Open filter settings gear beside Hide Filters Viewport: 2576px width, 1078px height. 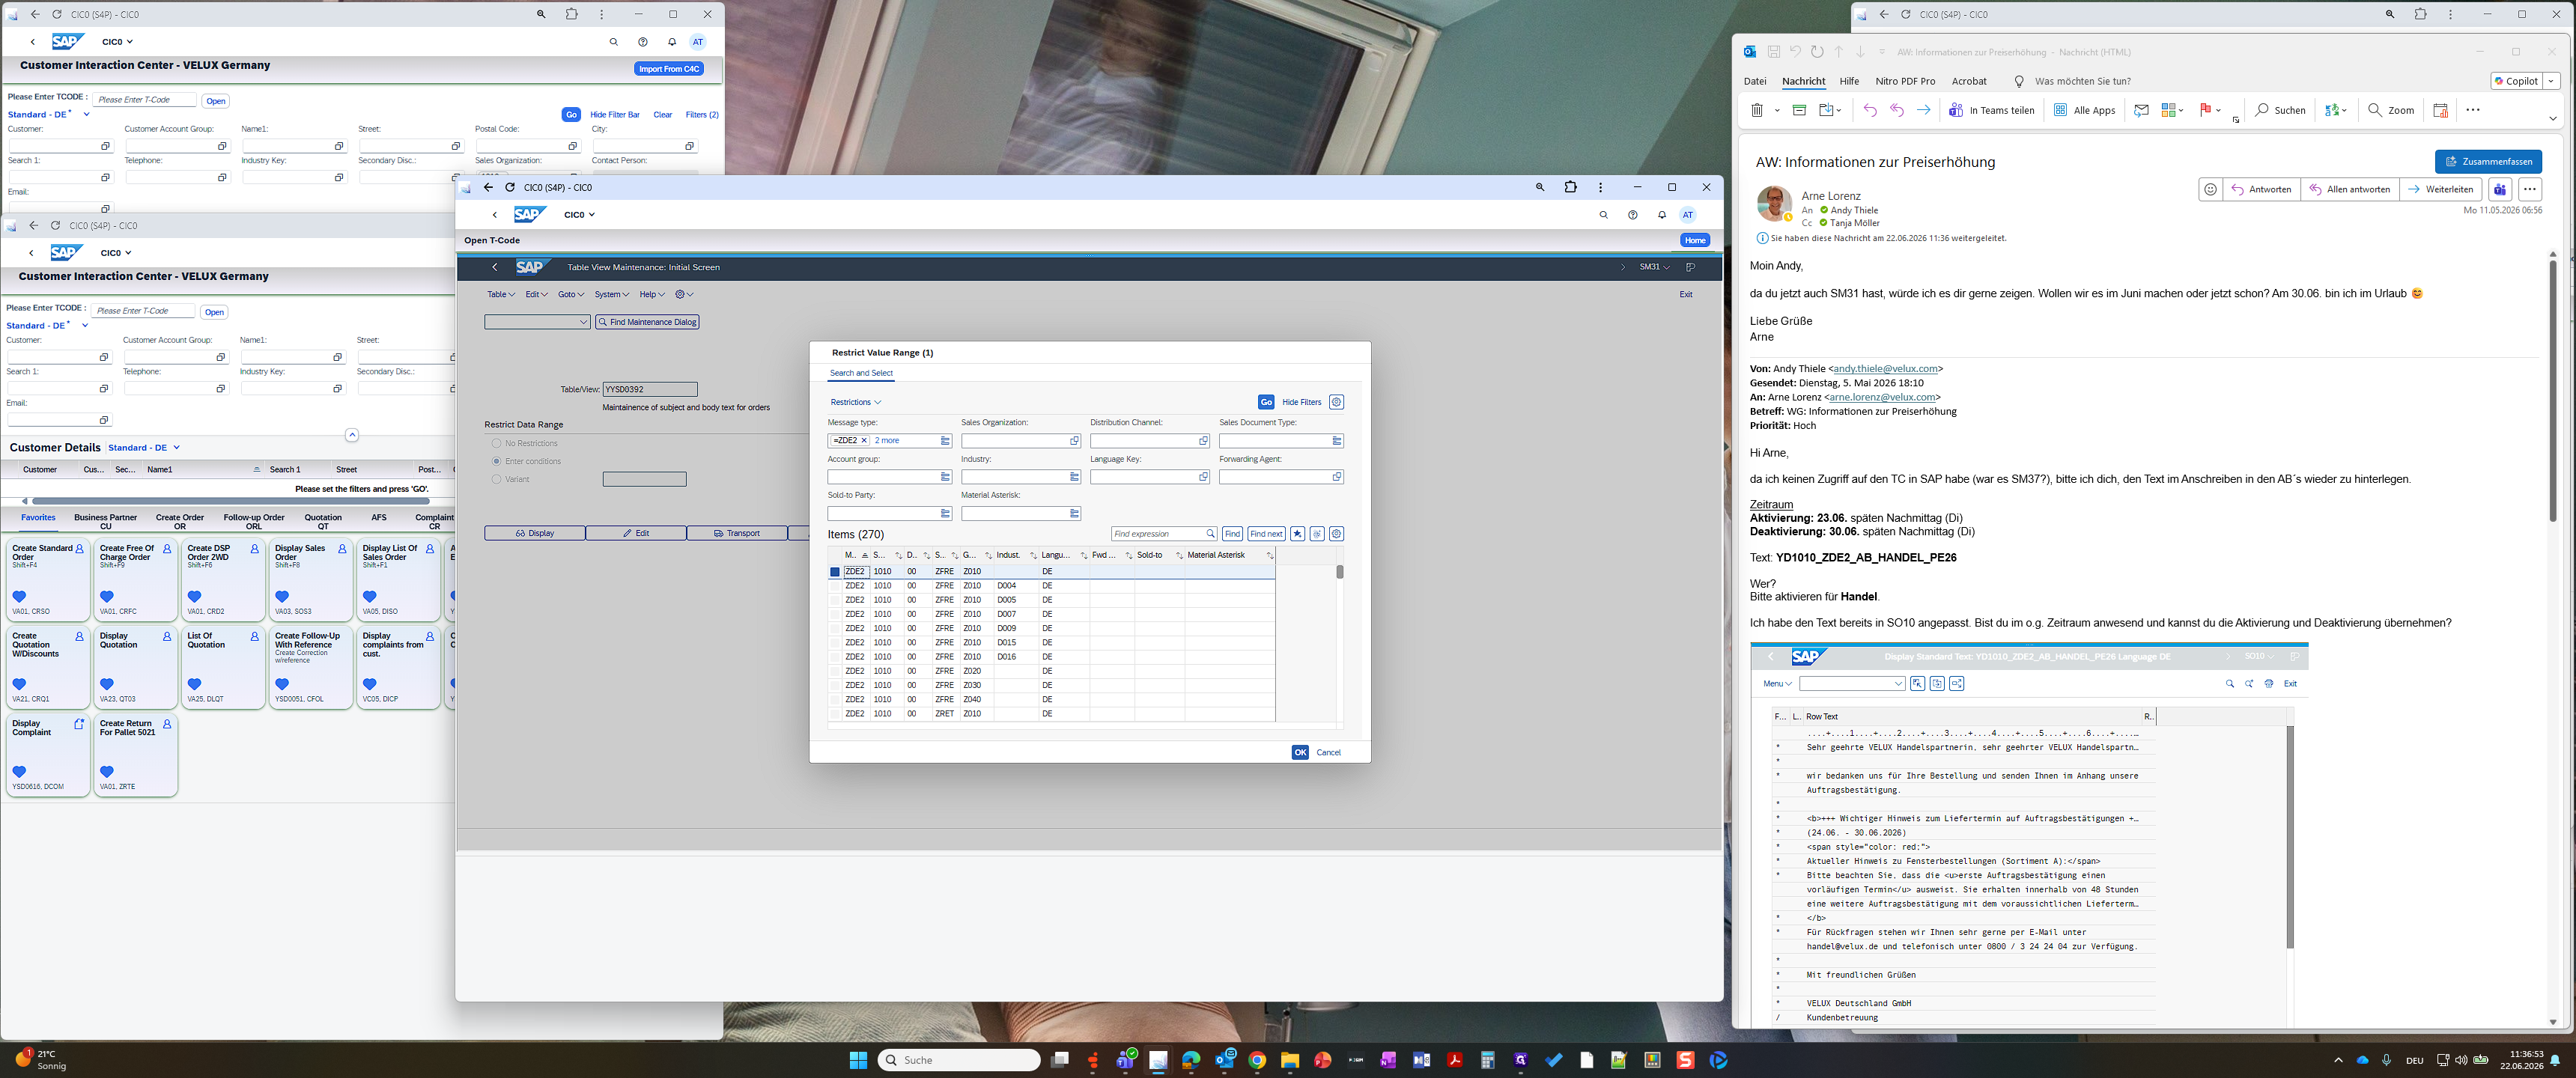pos(1336,402)
